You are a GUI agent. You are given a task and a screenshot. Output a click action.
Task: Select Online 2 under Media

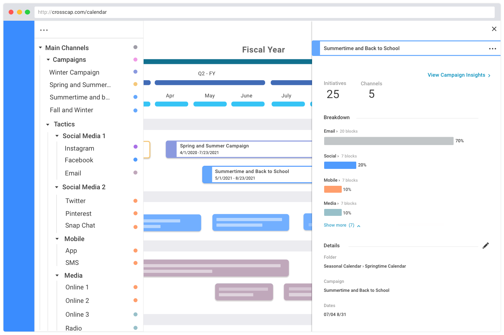coord(77,301)
